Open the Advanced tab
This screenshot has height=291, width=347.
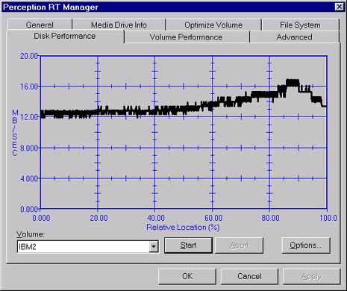pos(295,37)
